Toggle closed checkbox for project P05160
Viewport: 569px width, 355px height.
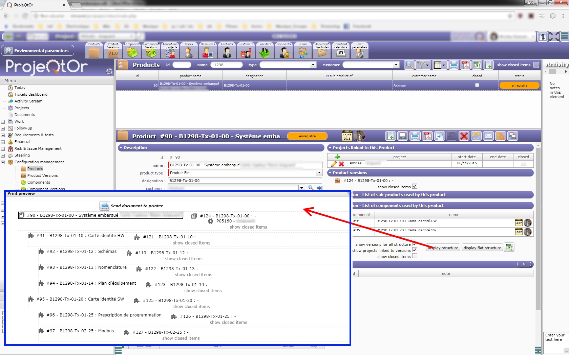tap(523, 164)
